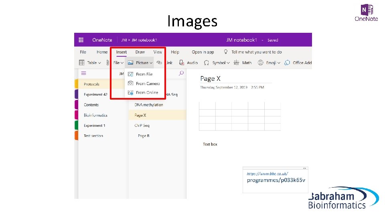Click the Office Add-ins icon
Viewport: 385px width, 216px height.
coord(287,63)
